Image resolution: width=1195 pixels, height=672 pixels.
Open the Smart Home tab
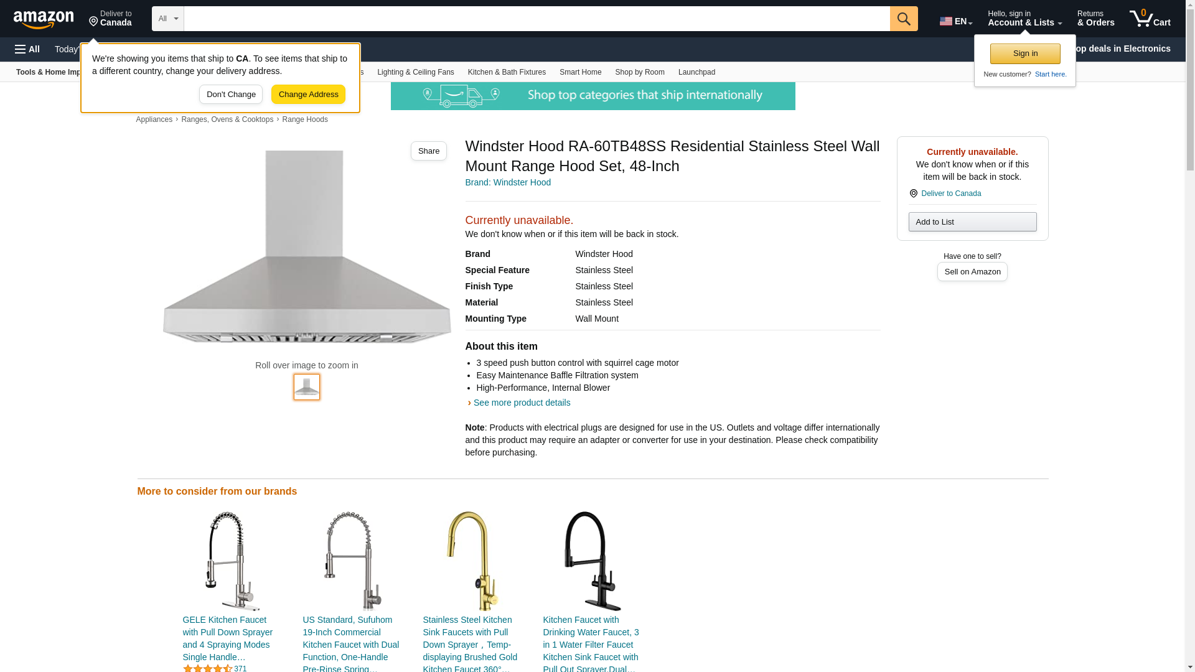tap(580, 72)
